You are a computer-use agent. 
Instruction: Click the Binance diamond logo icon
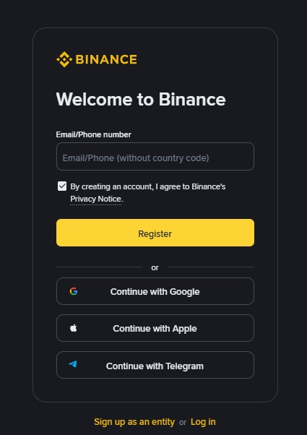[64, 59]
